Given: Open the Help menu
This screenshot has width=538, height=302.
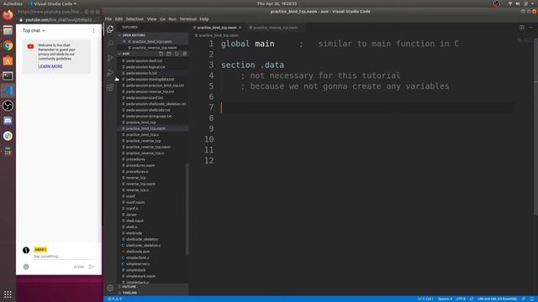Looking at the screenshot, I should (x=204, y=19).
